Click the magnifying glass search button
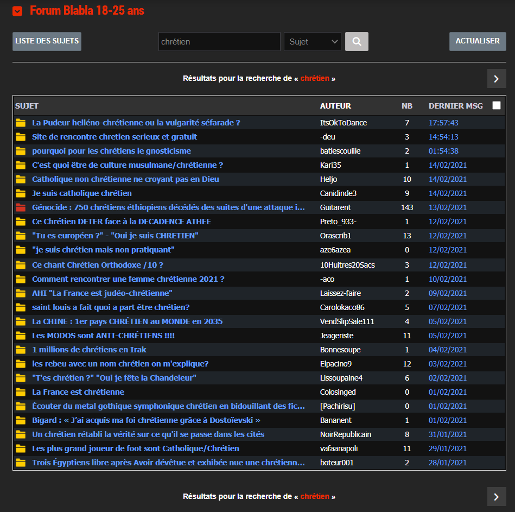This screenshot has width=515, height=512. click(x=357, y=41)
